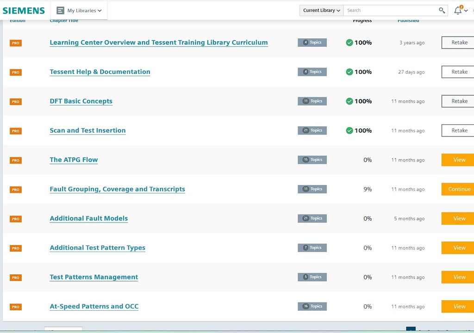Image resolution: width=474 pixels, height=333 pixels.
Task: Click the PRO badge beside The ATPG Flow
Action: click(x=16, y=160)
